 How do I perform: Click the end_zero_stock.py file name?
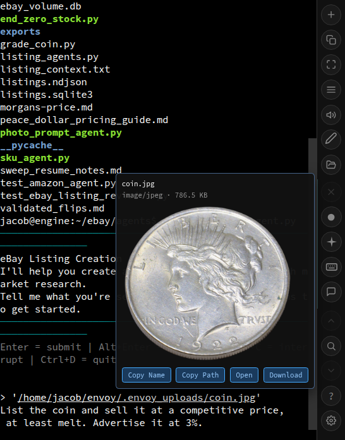49,19
